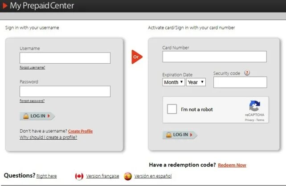Check the I'm not a robot box

[x=172, y=109]
